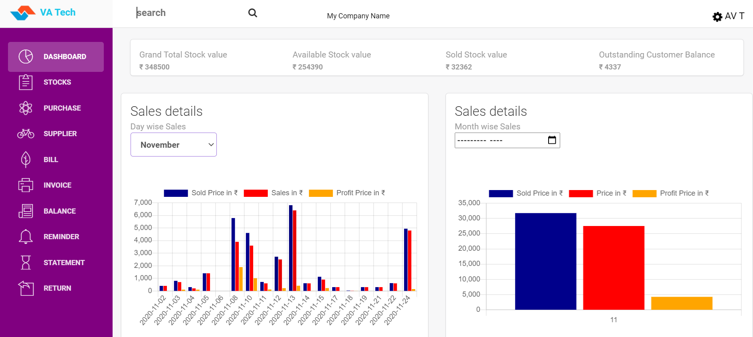Click the Purchase atom icon
The width and height of the screenshot is (753, 337).
26,108
